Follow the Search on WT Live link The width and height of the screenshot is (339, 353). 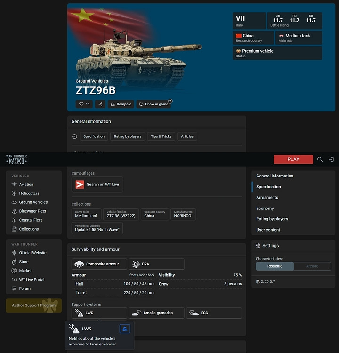[97, 185]
